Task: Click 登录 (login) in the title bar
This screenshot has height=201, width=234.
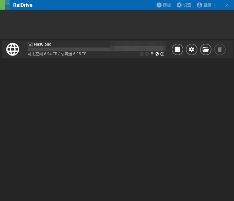Action: click(x=204, y=5)
